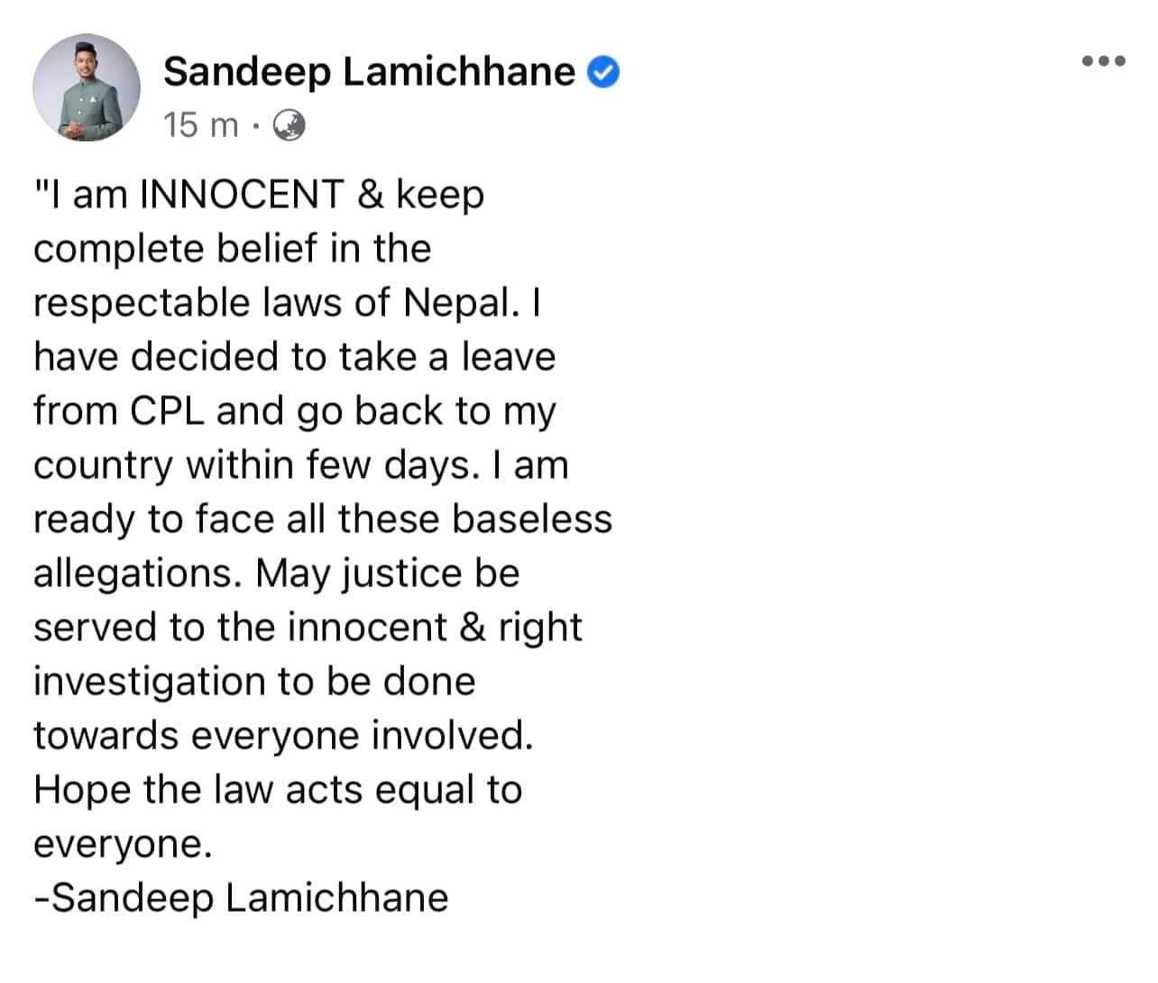Click the blue verified badge

[x=603, y=71]
